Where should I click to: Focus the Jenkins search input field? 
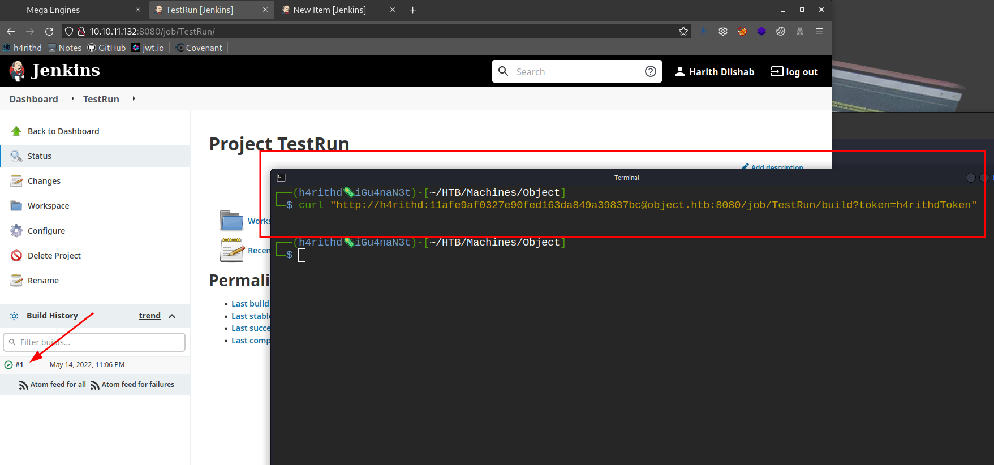click(x=577, y=72)
